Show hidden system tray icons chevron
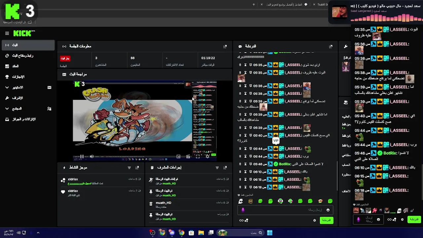The width and height of the screenshot is (423, 238). point(38,233)
